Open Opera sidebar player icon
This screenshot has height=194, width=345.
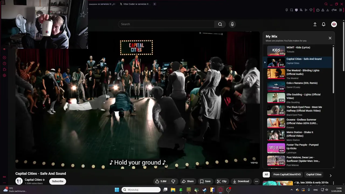click(x=4, y=58)
